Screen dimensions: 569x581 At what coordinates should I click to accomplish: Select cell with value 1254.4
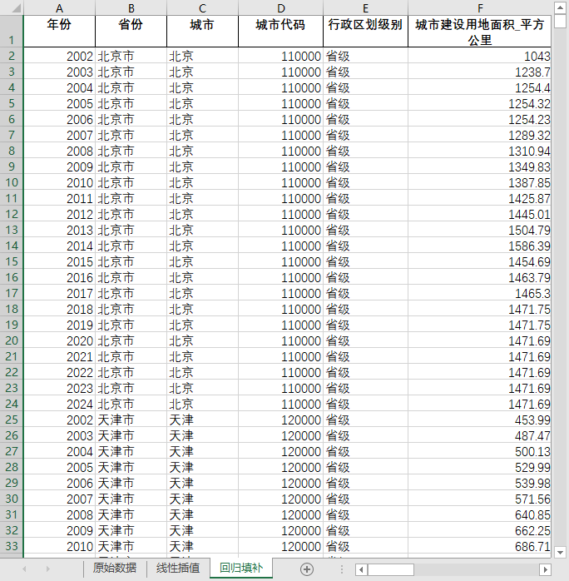479,88
